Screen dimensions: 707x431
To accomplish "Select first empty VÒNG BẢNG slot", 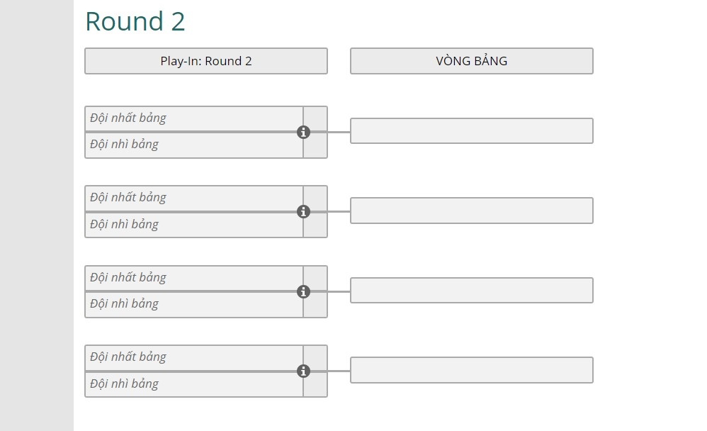I will point(471,131).
